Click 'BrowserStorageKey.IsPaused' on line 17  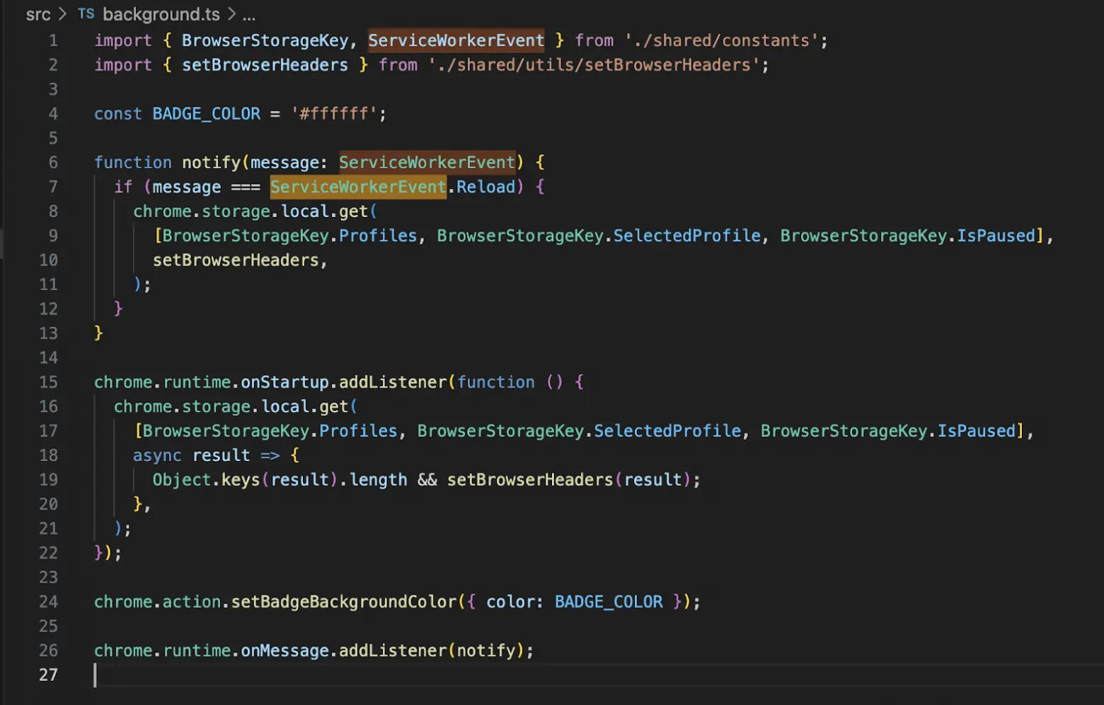click(888, 431)
